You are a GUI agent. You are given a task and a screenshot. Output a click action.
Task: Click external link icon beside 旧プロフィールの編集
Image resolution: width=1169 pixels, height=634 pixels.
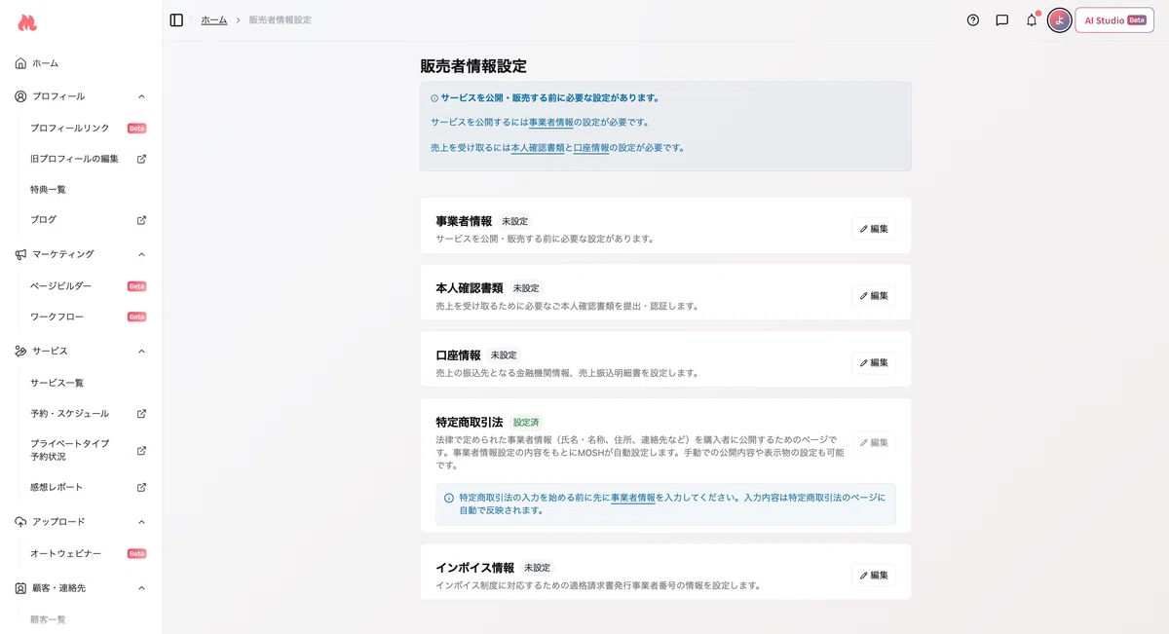[141, 159]
